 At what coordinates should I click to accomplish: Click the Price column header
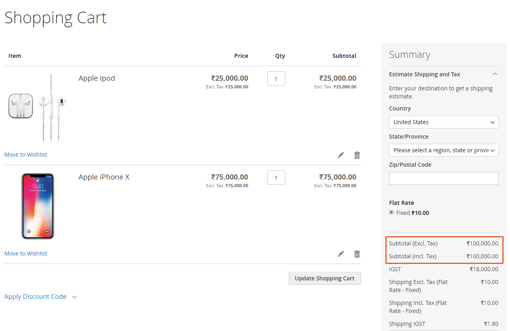(x=241, y=56)
